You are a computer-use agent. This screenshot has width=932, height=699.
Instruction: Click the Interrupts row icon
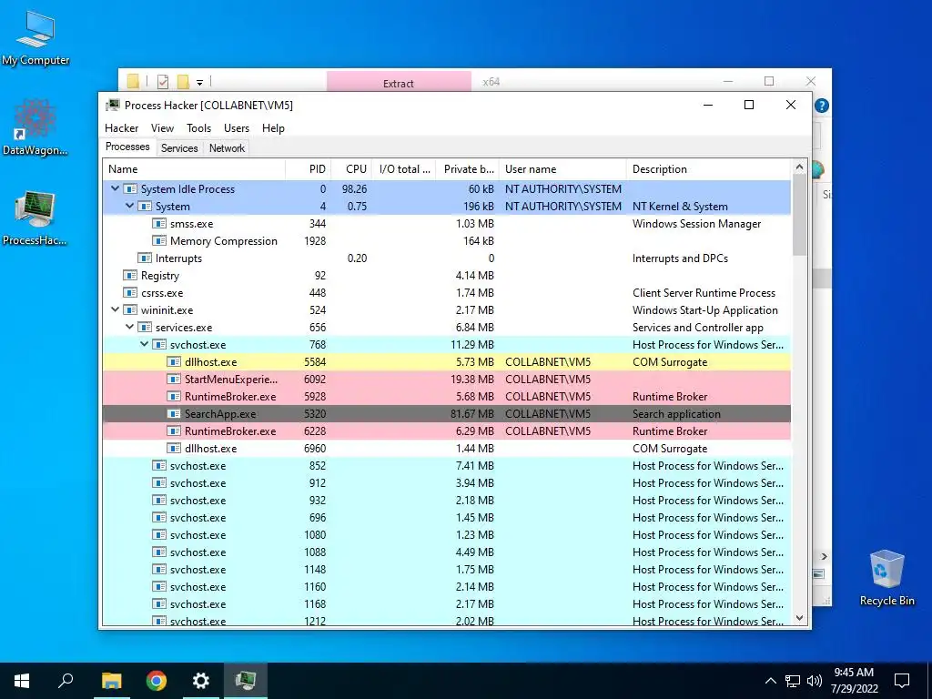click(145, 258)
